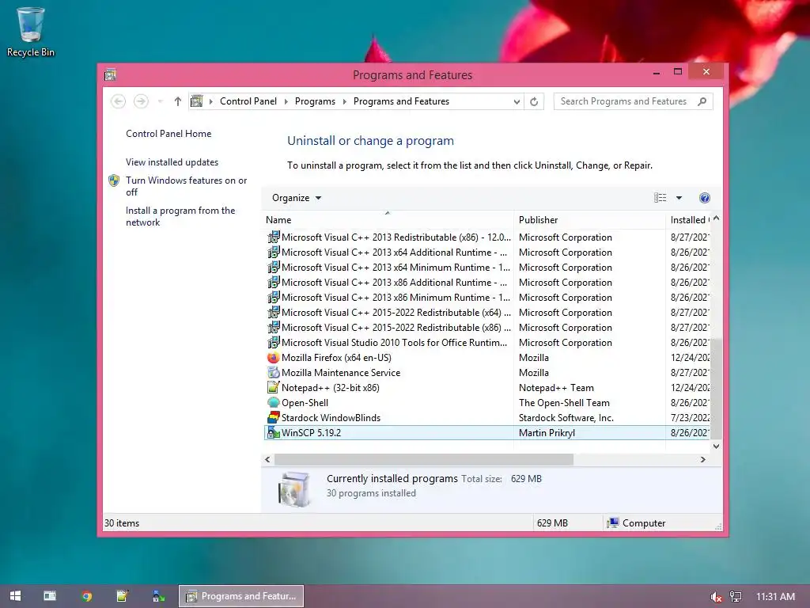Viewport: 810px width, 608px height.
Task: Click the horizontal scrollbar thumb
Action: (x=424, y=459)
